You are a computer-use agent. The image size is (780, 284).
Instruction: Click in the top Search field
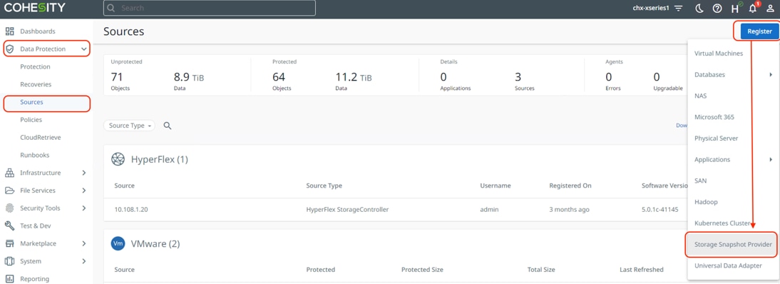coord(210,8)
